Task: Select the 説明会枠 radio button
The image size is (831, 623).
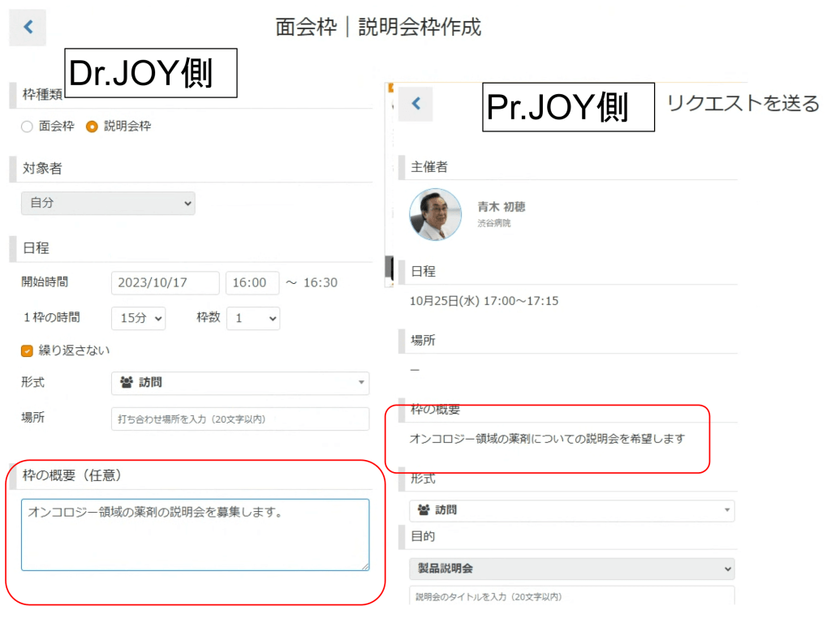Action: [x=92, y=127]
